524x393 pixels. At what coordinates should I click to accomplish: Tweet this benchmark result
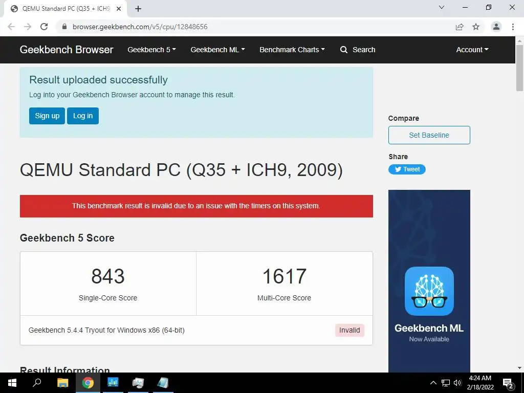click(x=407, y=169)
